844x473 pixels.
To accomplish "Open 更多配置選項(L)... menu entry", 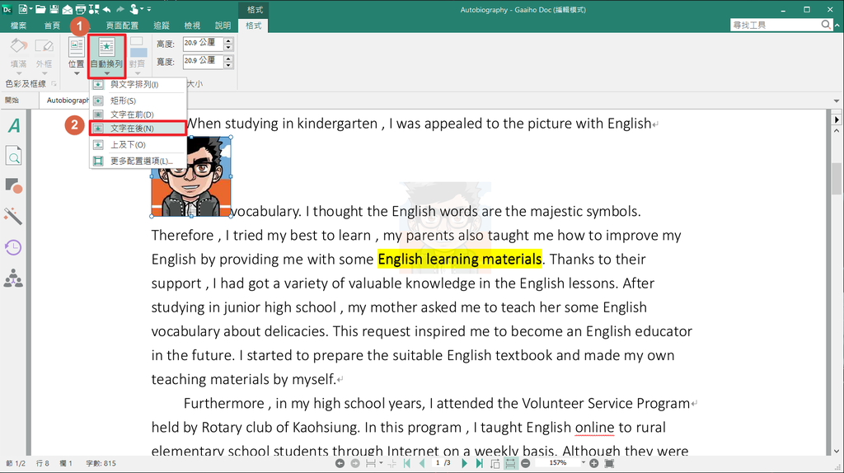I will coord(138,161).
